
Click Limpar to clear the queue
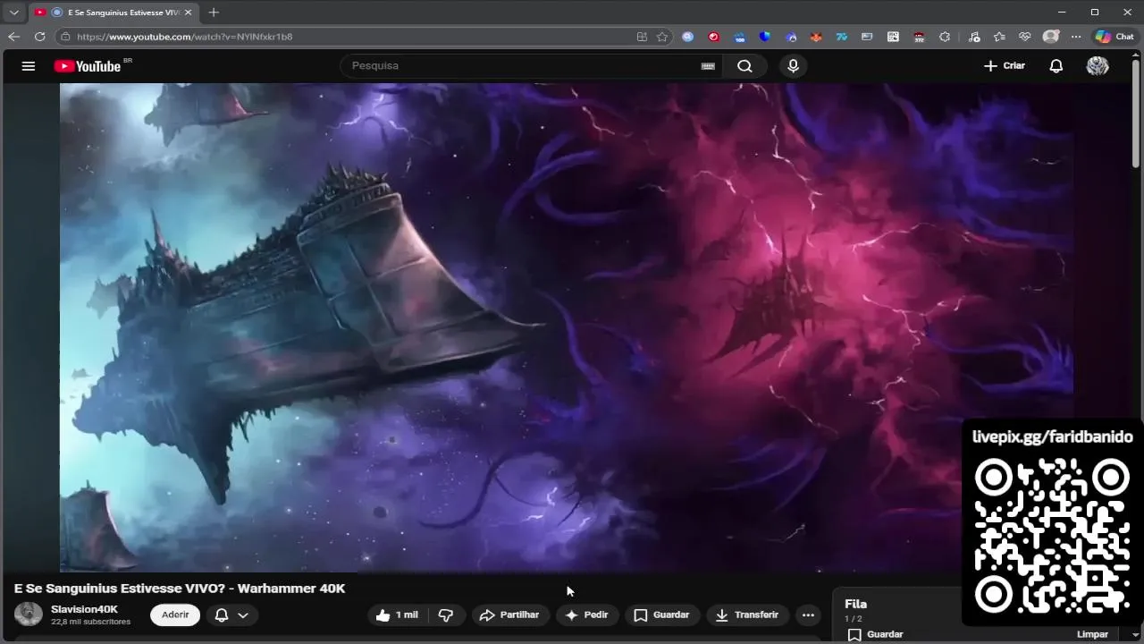click(x=1092, y=634)
